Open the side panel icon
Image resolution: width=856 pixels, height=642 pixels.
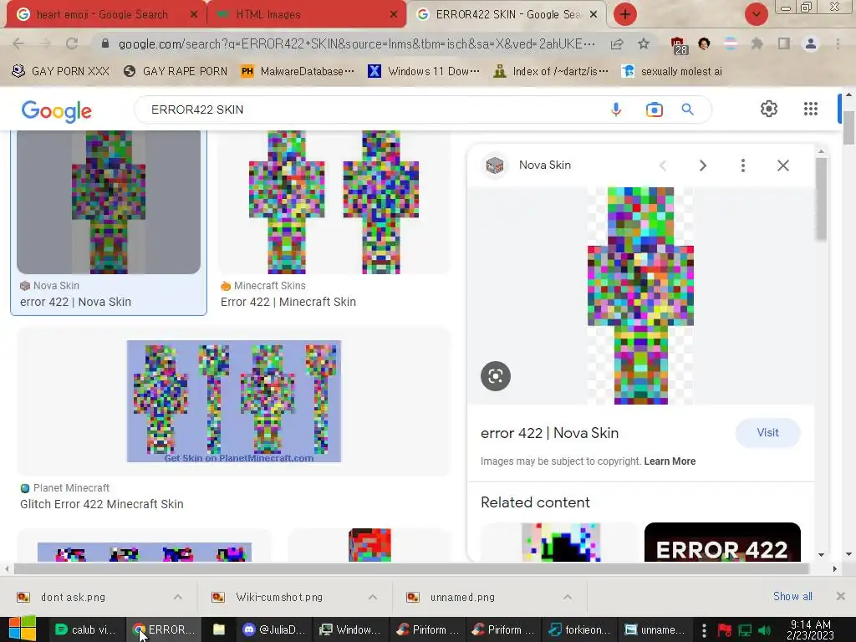click(784, 43)
